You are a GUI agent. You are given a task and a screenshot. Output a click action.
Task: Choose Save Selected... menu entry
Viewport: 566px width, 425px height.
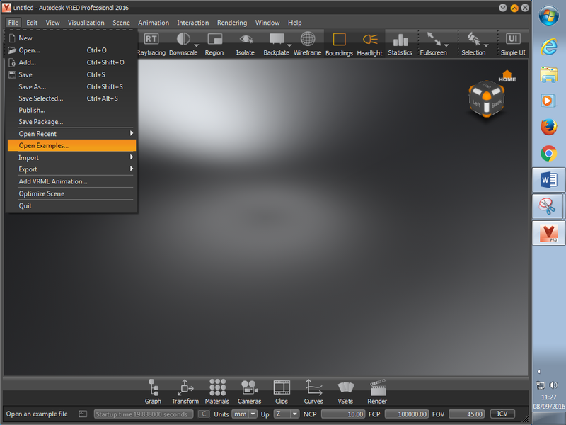[71, 98]
